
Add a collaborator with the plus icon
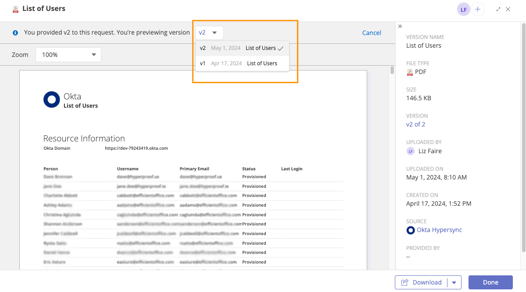[x=478, y=9]
